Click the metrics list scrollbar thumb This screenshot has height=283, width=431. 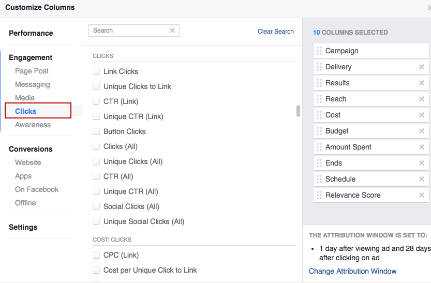[x=298, y=111]
